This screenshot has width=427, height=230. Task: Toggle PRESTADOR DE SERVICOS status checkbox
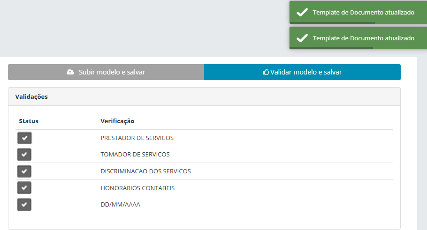point(24,138)
